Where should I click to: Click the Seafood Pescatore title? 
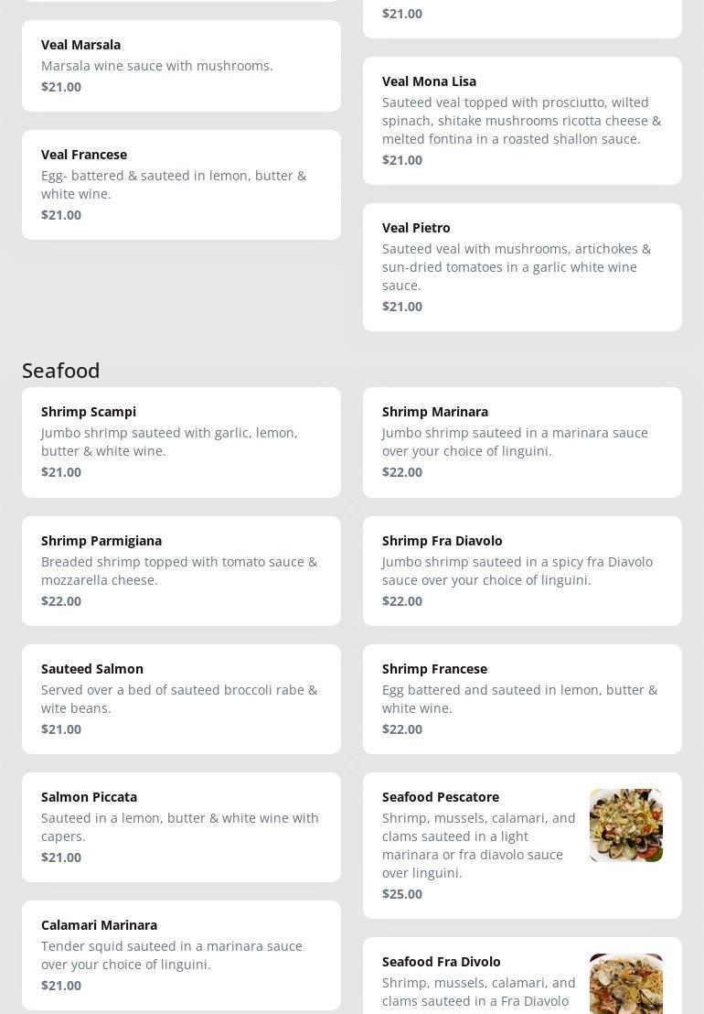(x=441, y=797)
